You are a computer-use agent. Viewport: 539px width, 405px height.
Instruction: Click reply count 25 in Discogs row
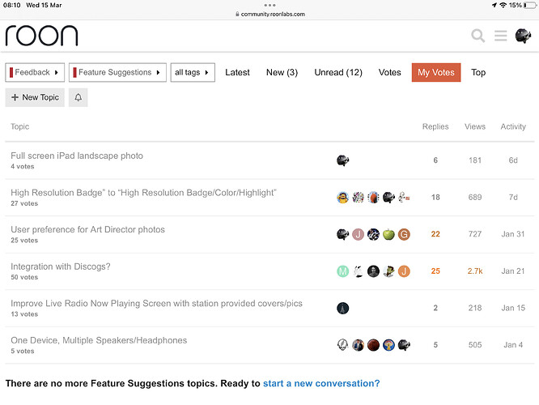[435, 271]
